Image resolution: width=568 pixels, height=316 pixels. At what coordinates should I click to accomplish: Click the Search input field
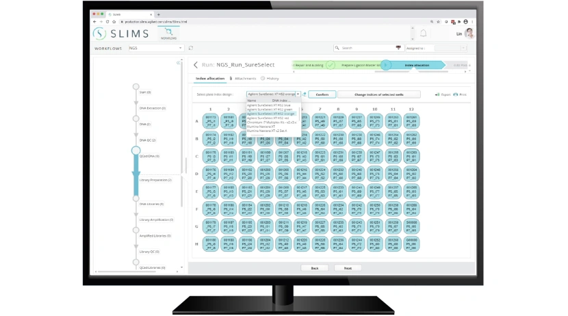[367, 48]
